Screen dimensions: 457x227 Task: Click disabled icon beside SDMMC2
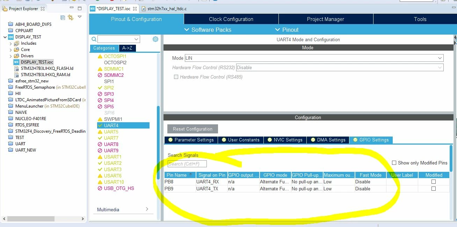coord(100,75)
